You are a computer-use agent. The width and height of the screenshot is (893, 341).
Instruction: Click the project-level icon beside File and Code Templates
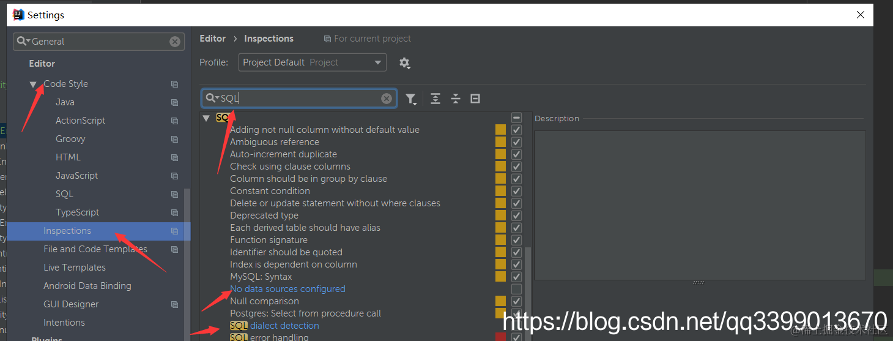coord(175,249)
